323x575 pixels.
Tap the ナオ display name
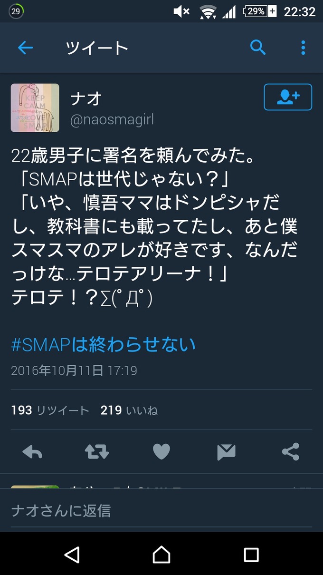point(86,98)
